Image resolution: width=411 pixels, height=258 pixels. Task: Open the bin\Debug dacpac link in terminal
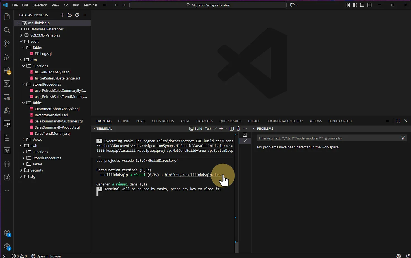[x=192, y=175]
